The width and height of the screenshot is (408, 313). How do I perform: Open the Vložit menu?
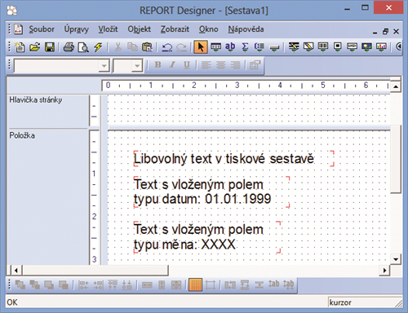coord(108,29)
